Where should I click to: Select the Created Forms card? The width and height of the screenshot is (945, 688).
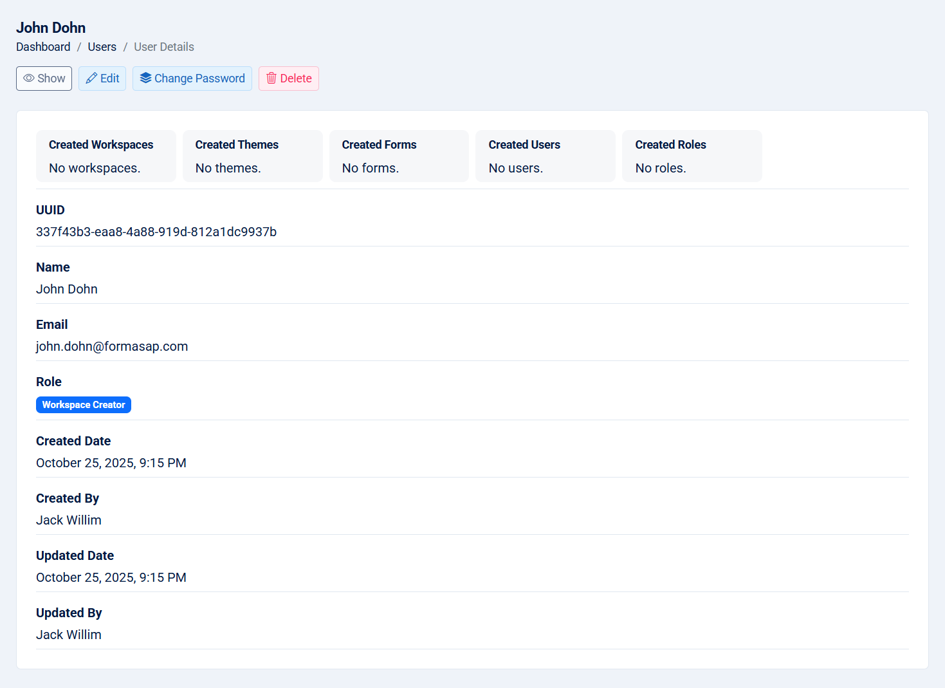[x=399, y=156]
